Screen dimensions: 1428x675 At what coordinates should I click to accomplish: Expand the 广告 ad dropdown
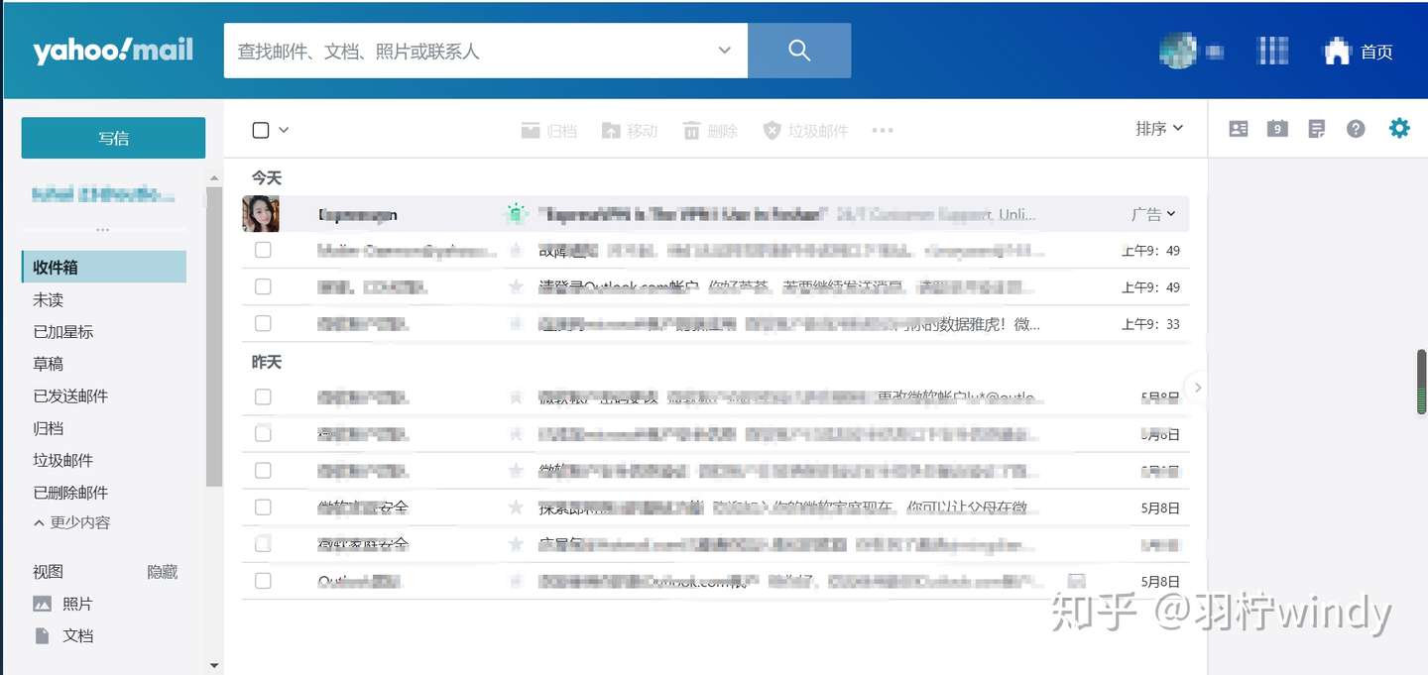point(1153,214)
